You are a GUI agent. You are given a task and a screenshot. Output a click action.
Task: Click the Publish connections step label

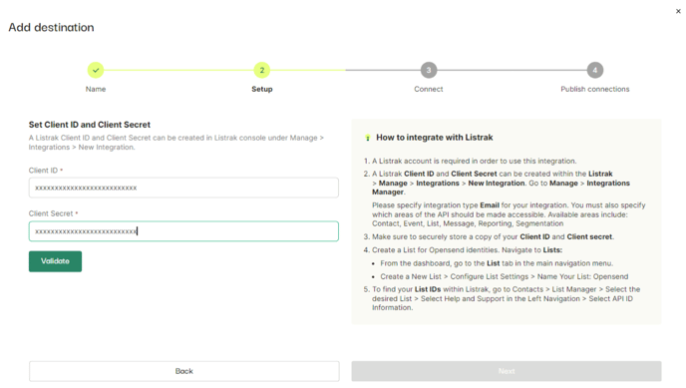(595, 89)
